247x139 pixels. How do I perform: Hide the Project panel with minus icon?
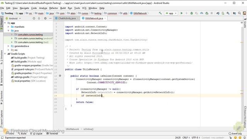(50, 19)
